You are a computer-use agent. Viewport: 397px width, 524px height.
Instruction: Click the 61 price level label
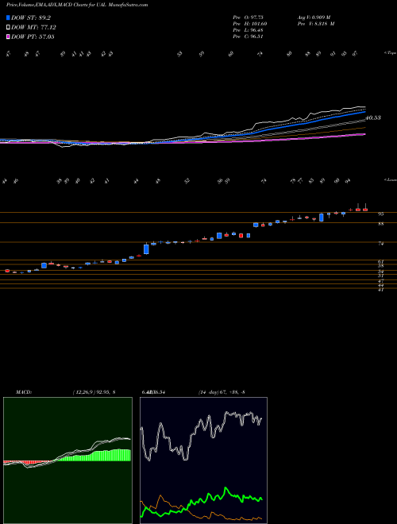380,262
